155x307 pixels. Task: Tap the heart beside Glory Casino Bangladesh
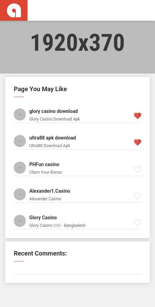coord(137,222)
